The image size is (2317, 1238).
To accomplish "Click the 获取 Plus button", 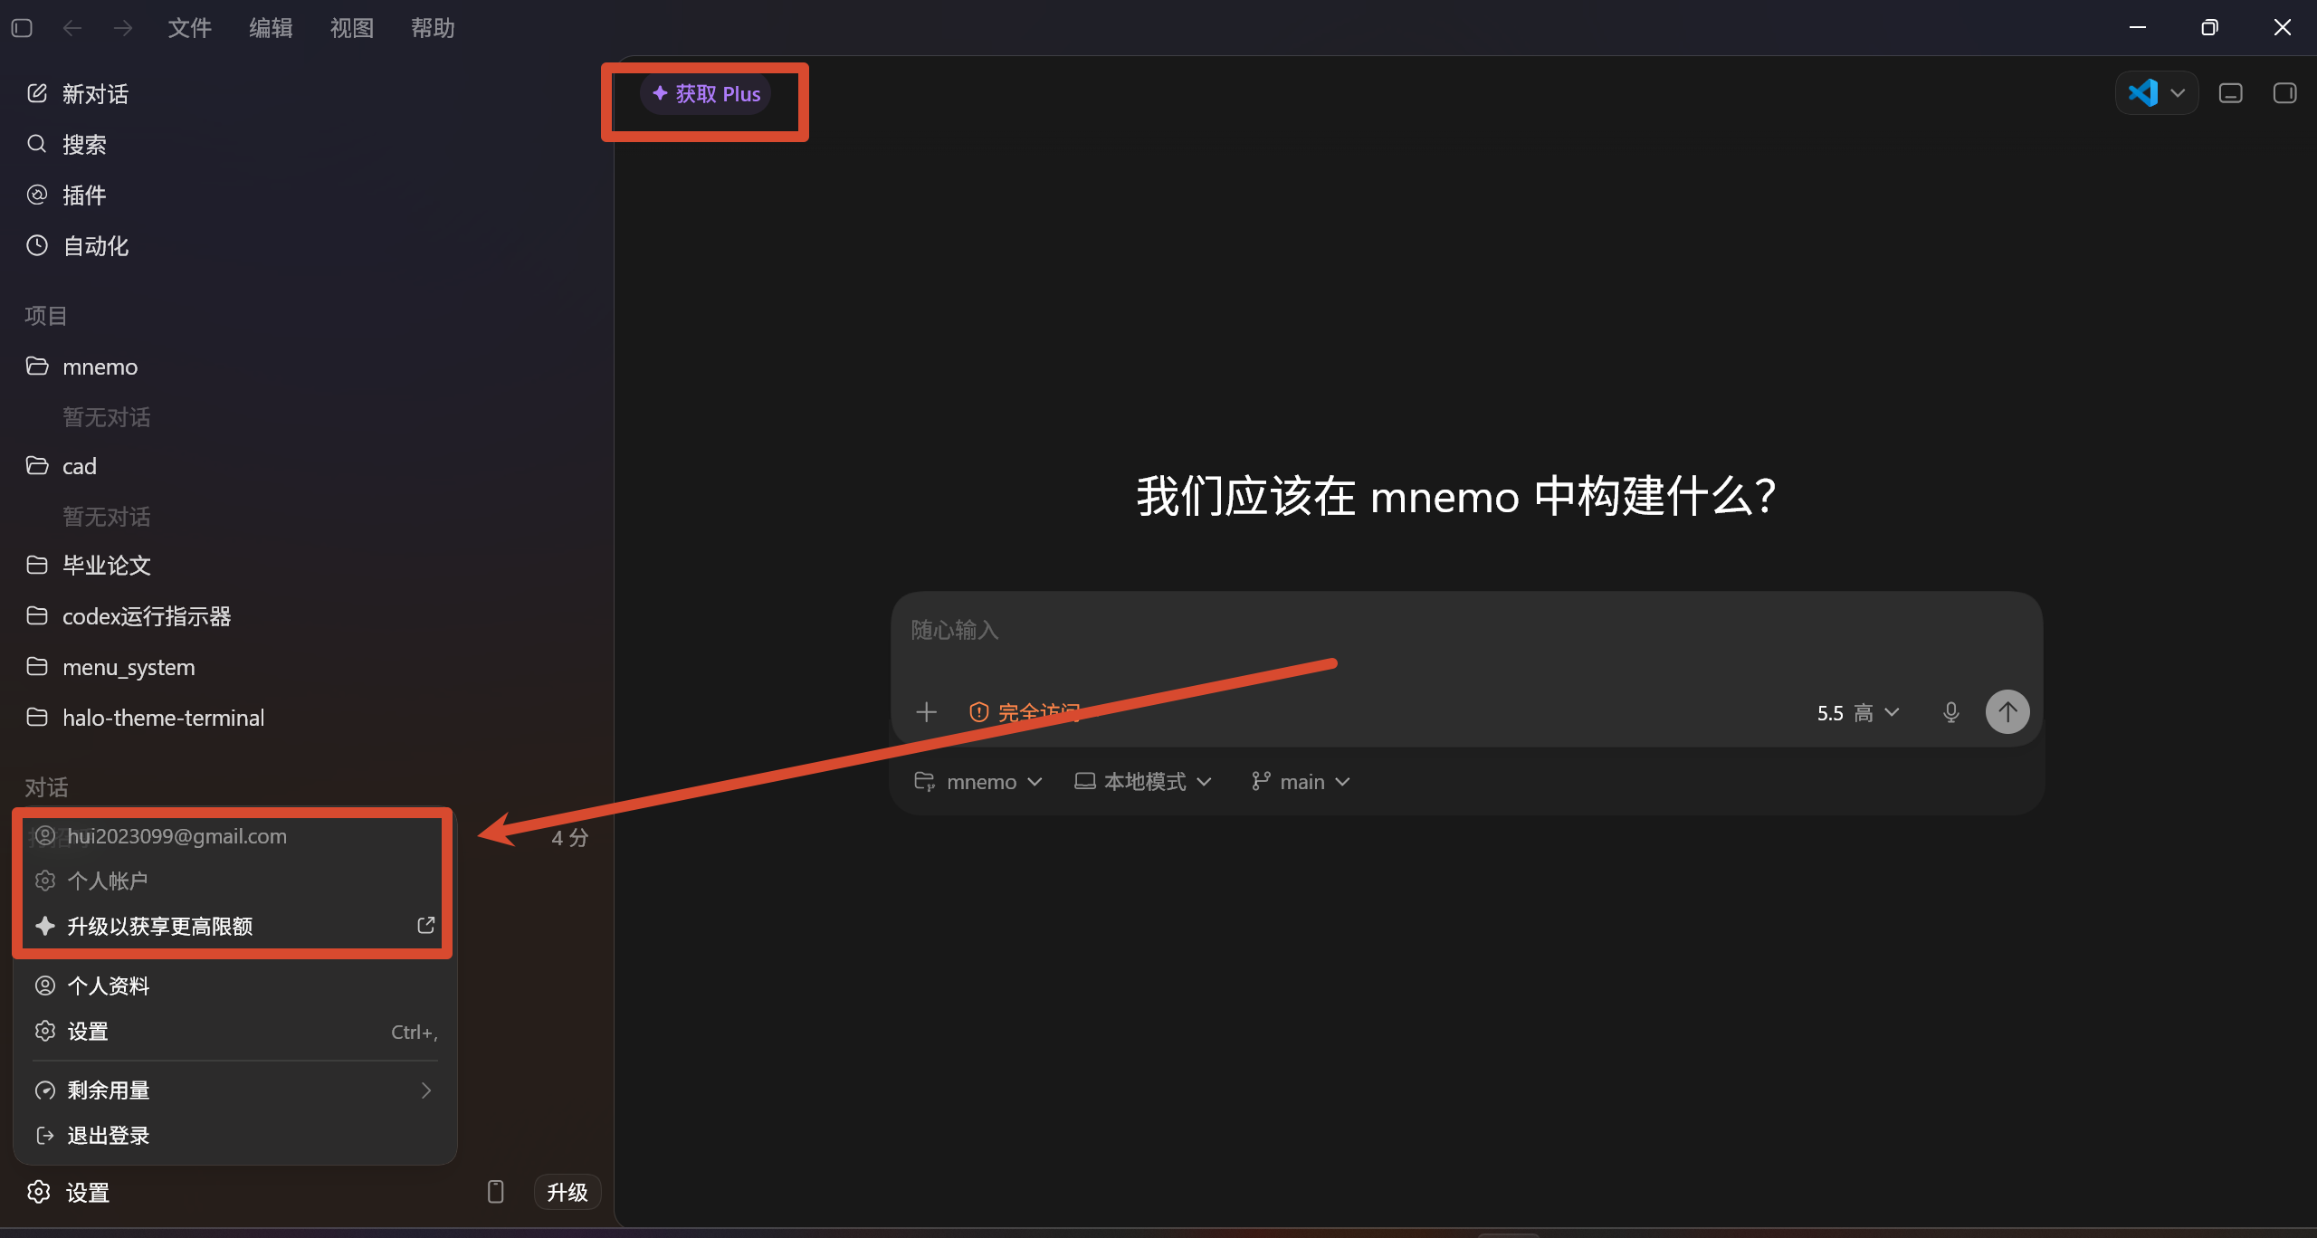I will [706, 94].
